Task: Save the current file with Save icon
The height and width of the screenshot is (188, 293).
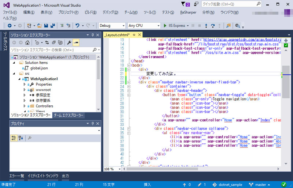Action: coord(46,26)
